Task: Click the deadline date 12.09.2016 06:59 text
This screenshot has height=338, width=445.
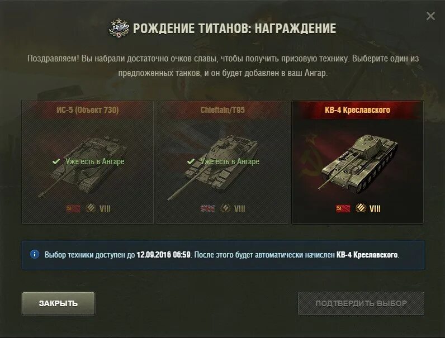Action: [x=163, y=254]
